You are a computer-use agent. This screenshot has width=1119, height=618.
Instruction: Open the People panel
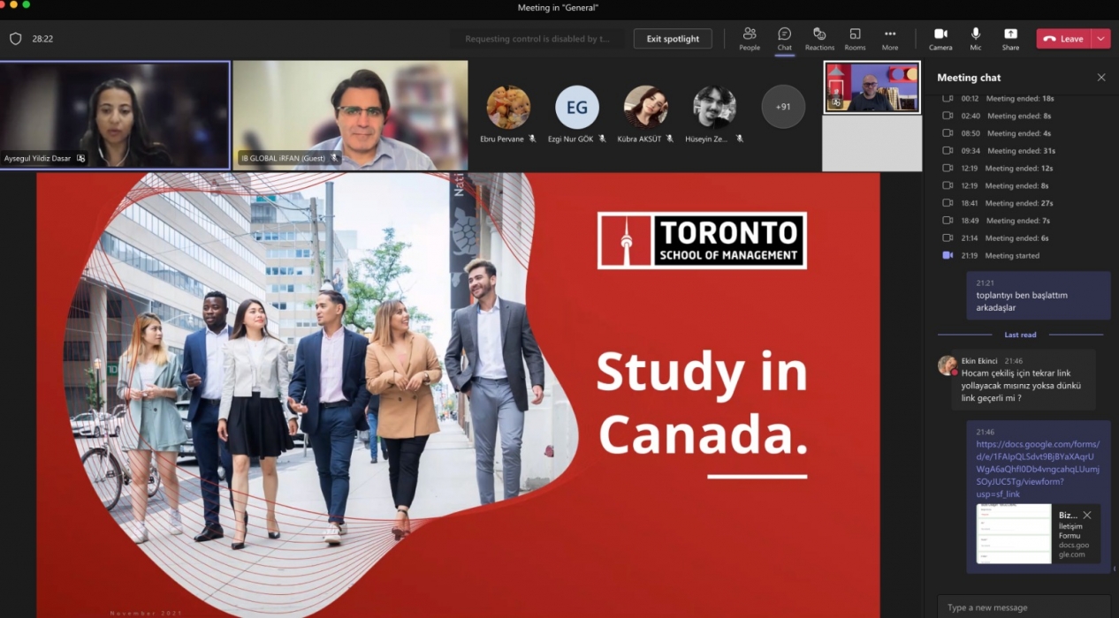point(750,39)
